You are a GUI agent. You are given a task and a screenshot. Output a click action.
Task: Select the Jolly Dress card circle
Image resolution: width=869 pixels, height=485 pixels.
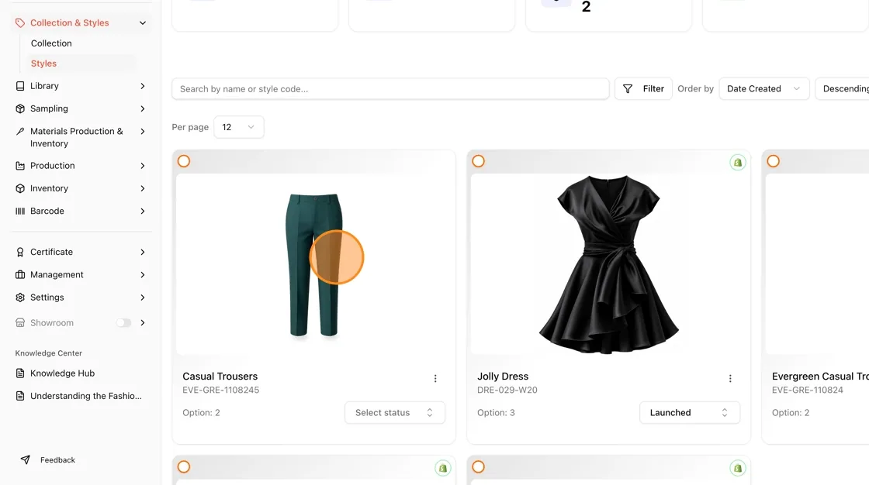[x=478, y=161]
